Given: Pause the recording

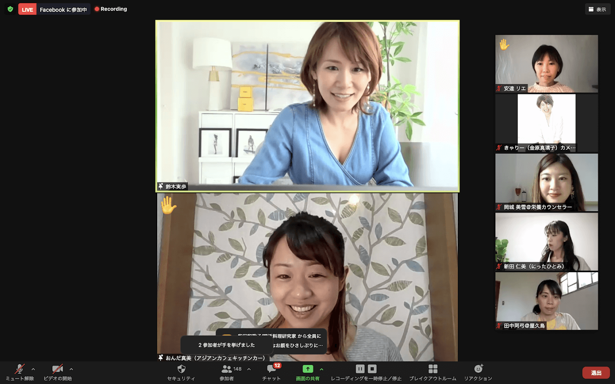Looking at the screenshot, I should 360,369.
